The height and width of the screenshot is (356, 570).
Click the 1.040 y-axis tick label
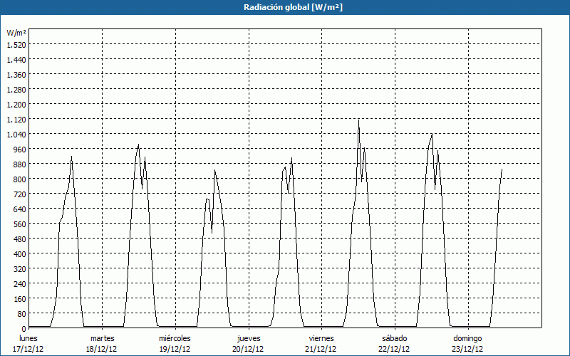pos(16,134)
